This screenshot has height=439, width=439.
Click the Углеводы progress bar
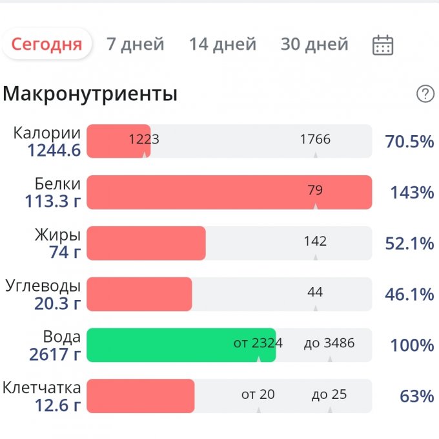[229, 294]
